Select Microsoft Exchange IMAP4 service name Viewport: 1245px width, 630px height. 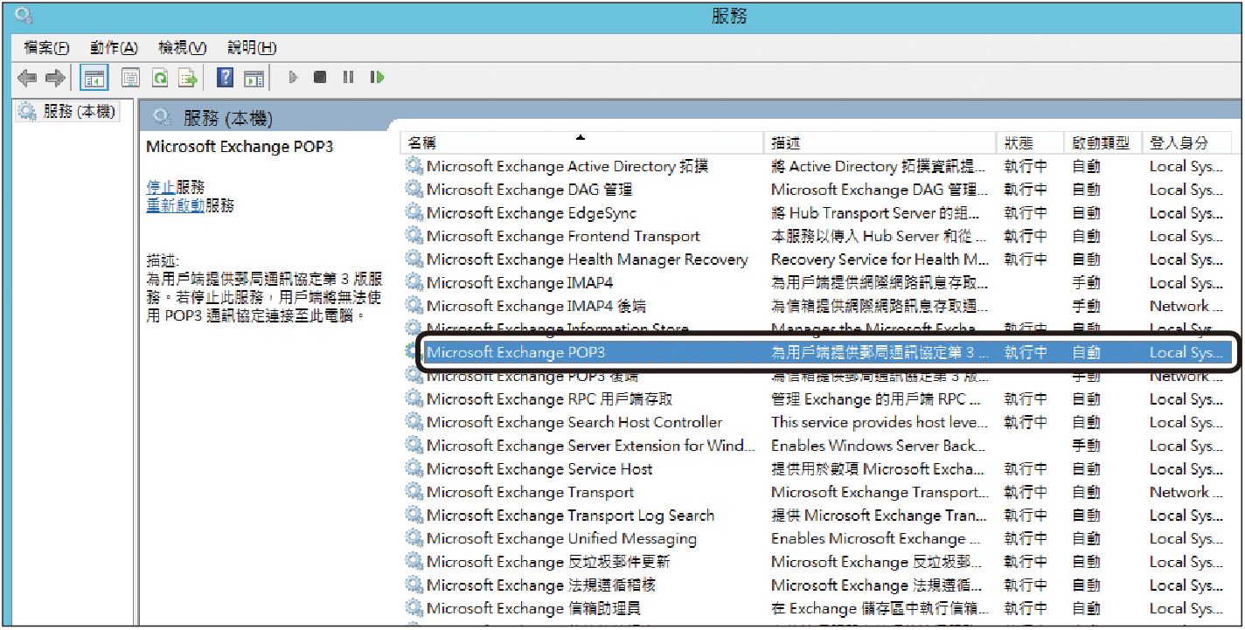pyautogui.click(x=519, y=282)
